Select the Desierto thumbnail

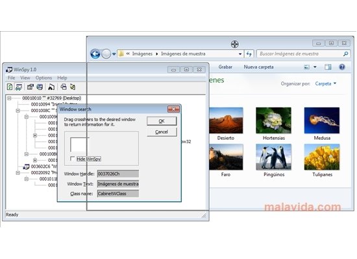(226, 120)
